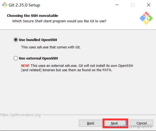The height and width of the screenshot is (131, 156).
Task: Go back with the Back button
Action: click(x=91, y=123)
